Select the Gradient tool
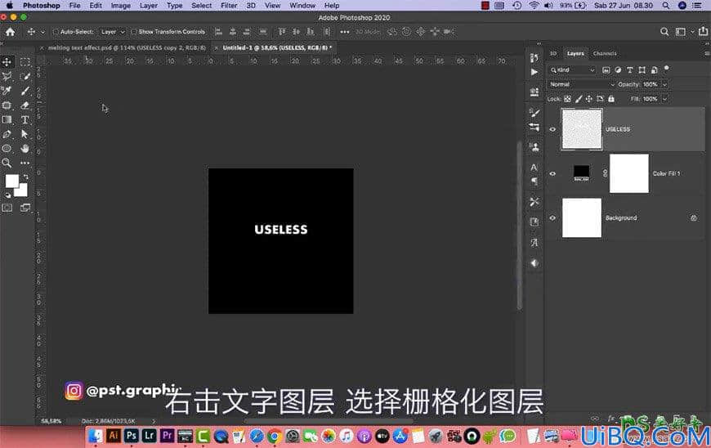Image resolution: width=711 pixels, height=448 pixels. pos(7,119)
